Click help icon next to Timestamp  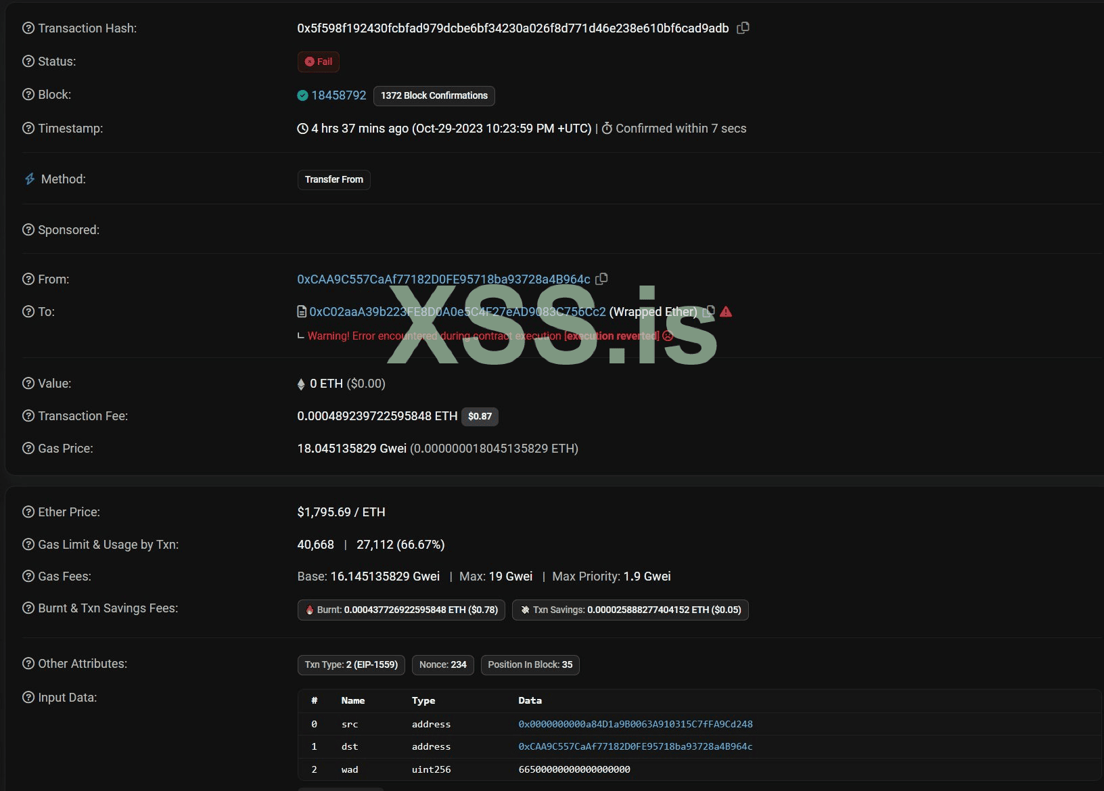pos(28,129)
